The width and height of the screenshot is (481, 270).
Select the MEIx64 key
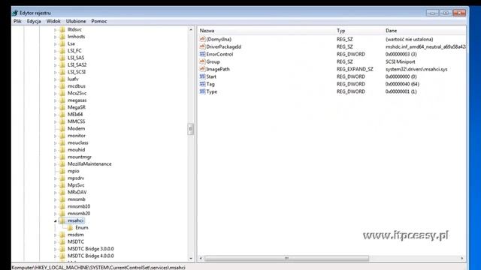tap(75, 114)
